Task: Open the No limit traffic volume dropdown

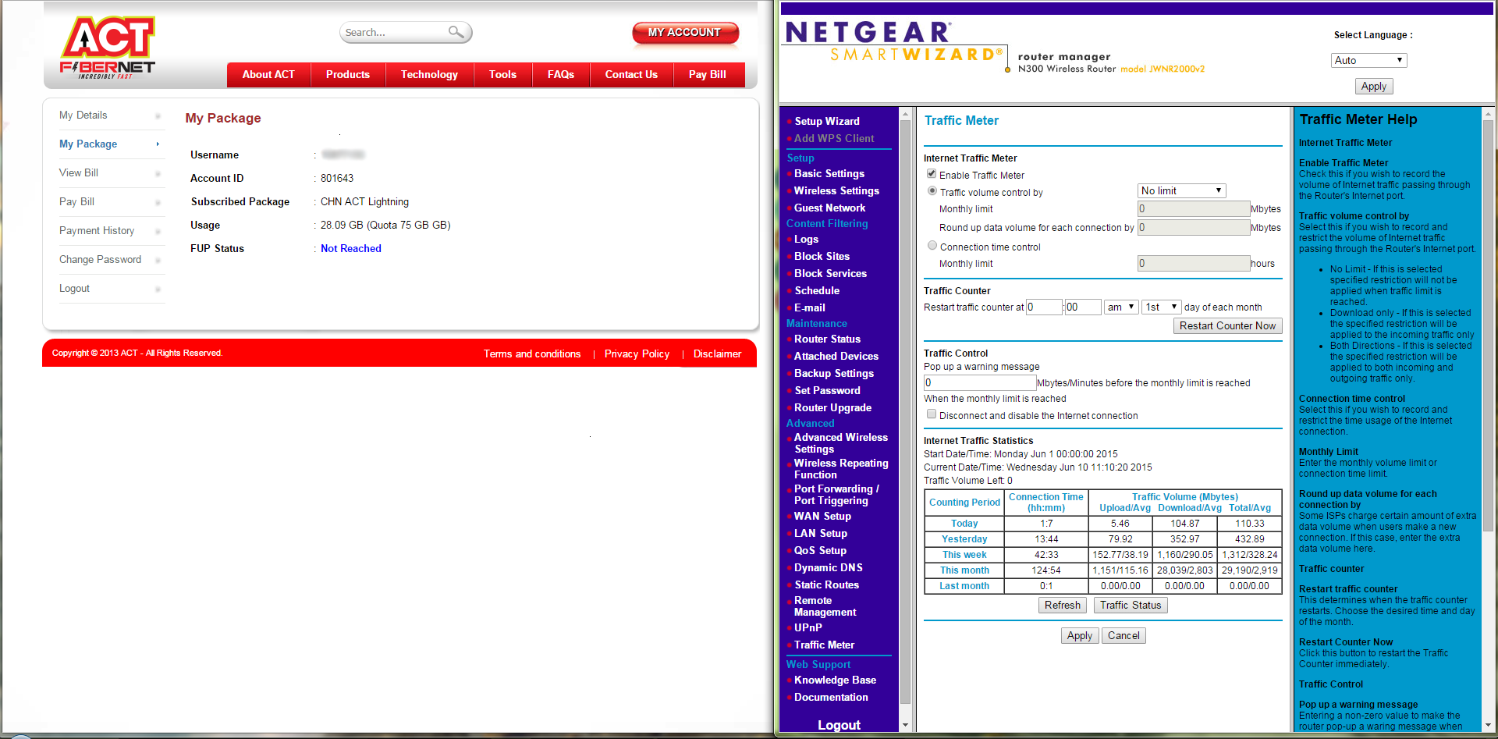Action: pos(1181,191)
